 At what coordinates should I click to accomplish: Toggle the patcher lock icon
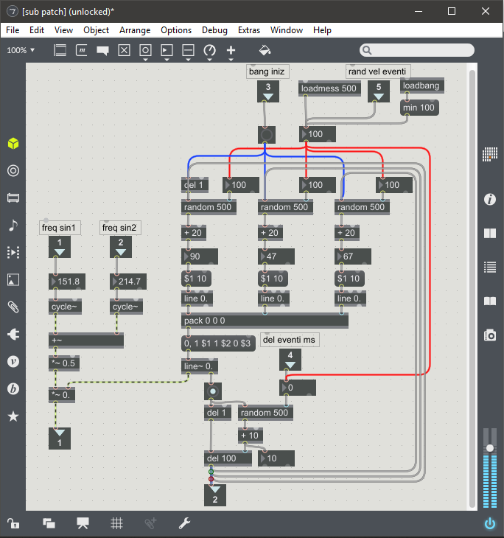[x=13, y=523]
